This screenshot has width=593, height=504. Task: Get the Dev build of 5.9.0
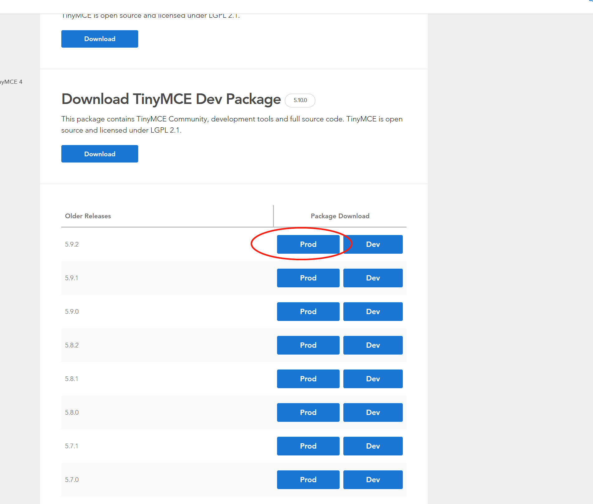click(x=373, y=311)
